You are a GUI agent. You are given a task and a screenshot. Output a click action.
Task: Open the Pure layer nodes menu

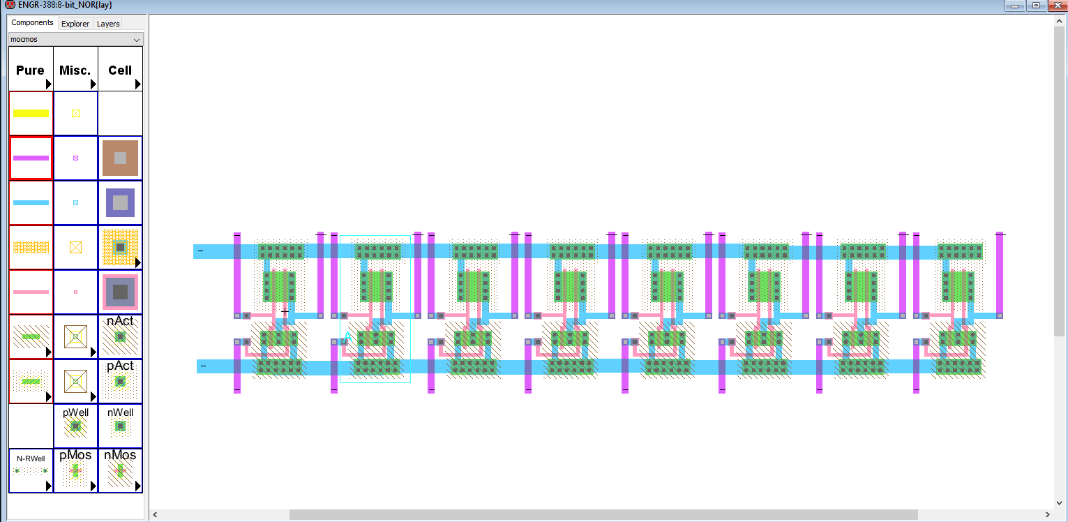click(31, 69)
